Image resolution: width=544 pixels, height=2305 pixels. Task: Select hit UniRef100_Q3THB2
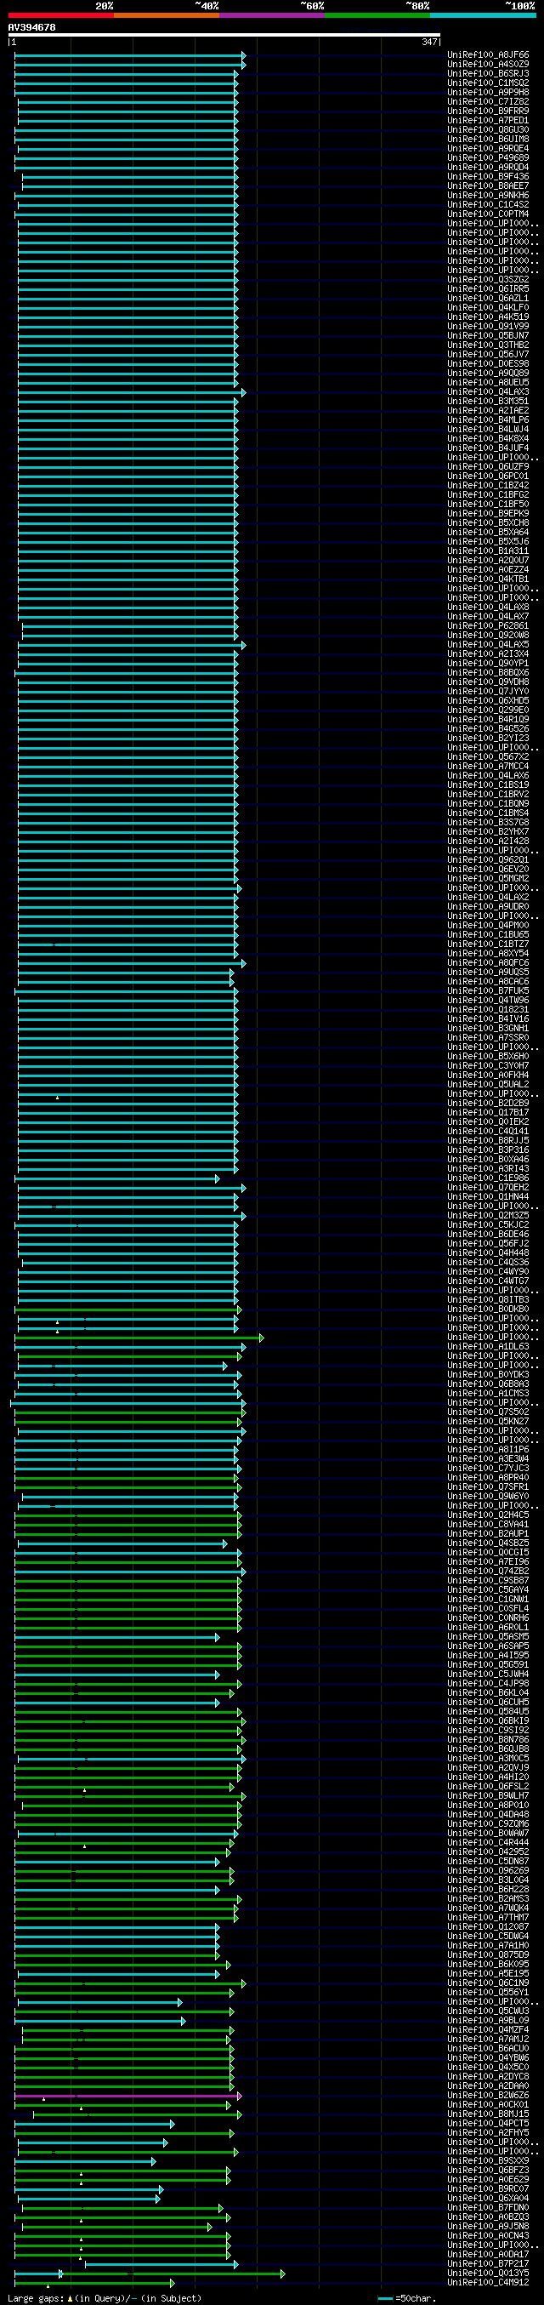(x=488, y=345)
